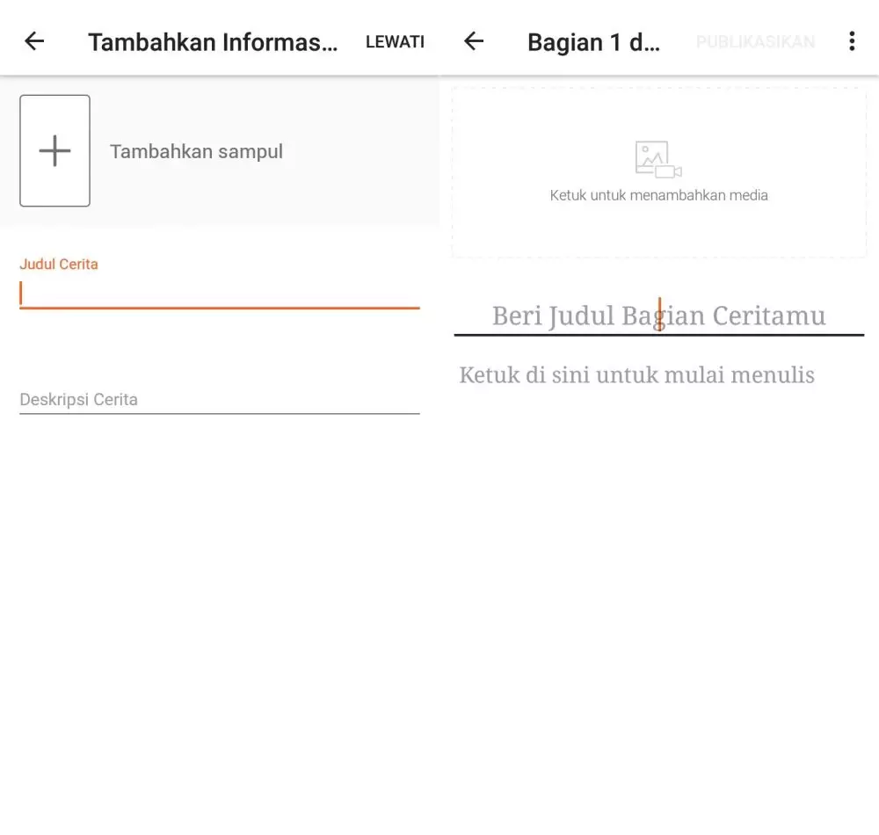Tap the Tambahkan Informas... header title
879x835 pixels.
pyautogui.click(x=212, y=42)
